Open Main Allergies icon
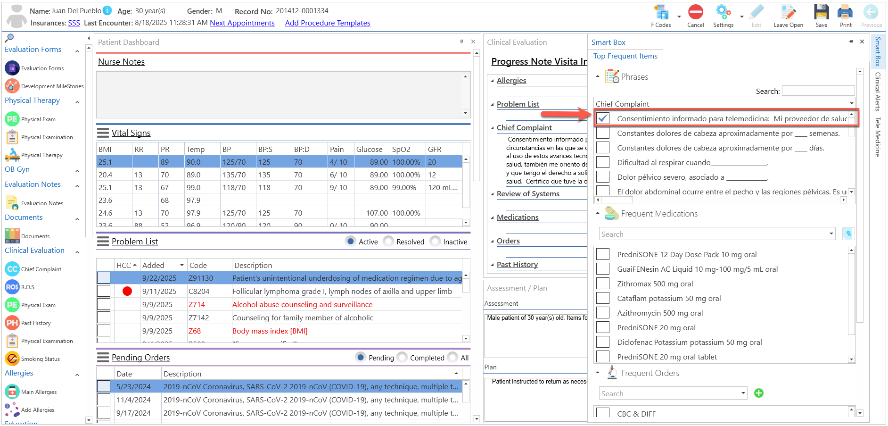The height and width of the screenshot is (426, 888). pyautogui.click(x=12, y=392)
